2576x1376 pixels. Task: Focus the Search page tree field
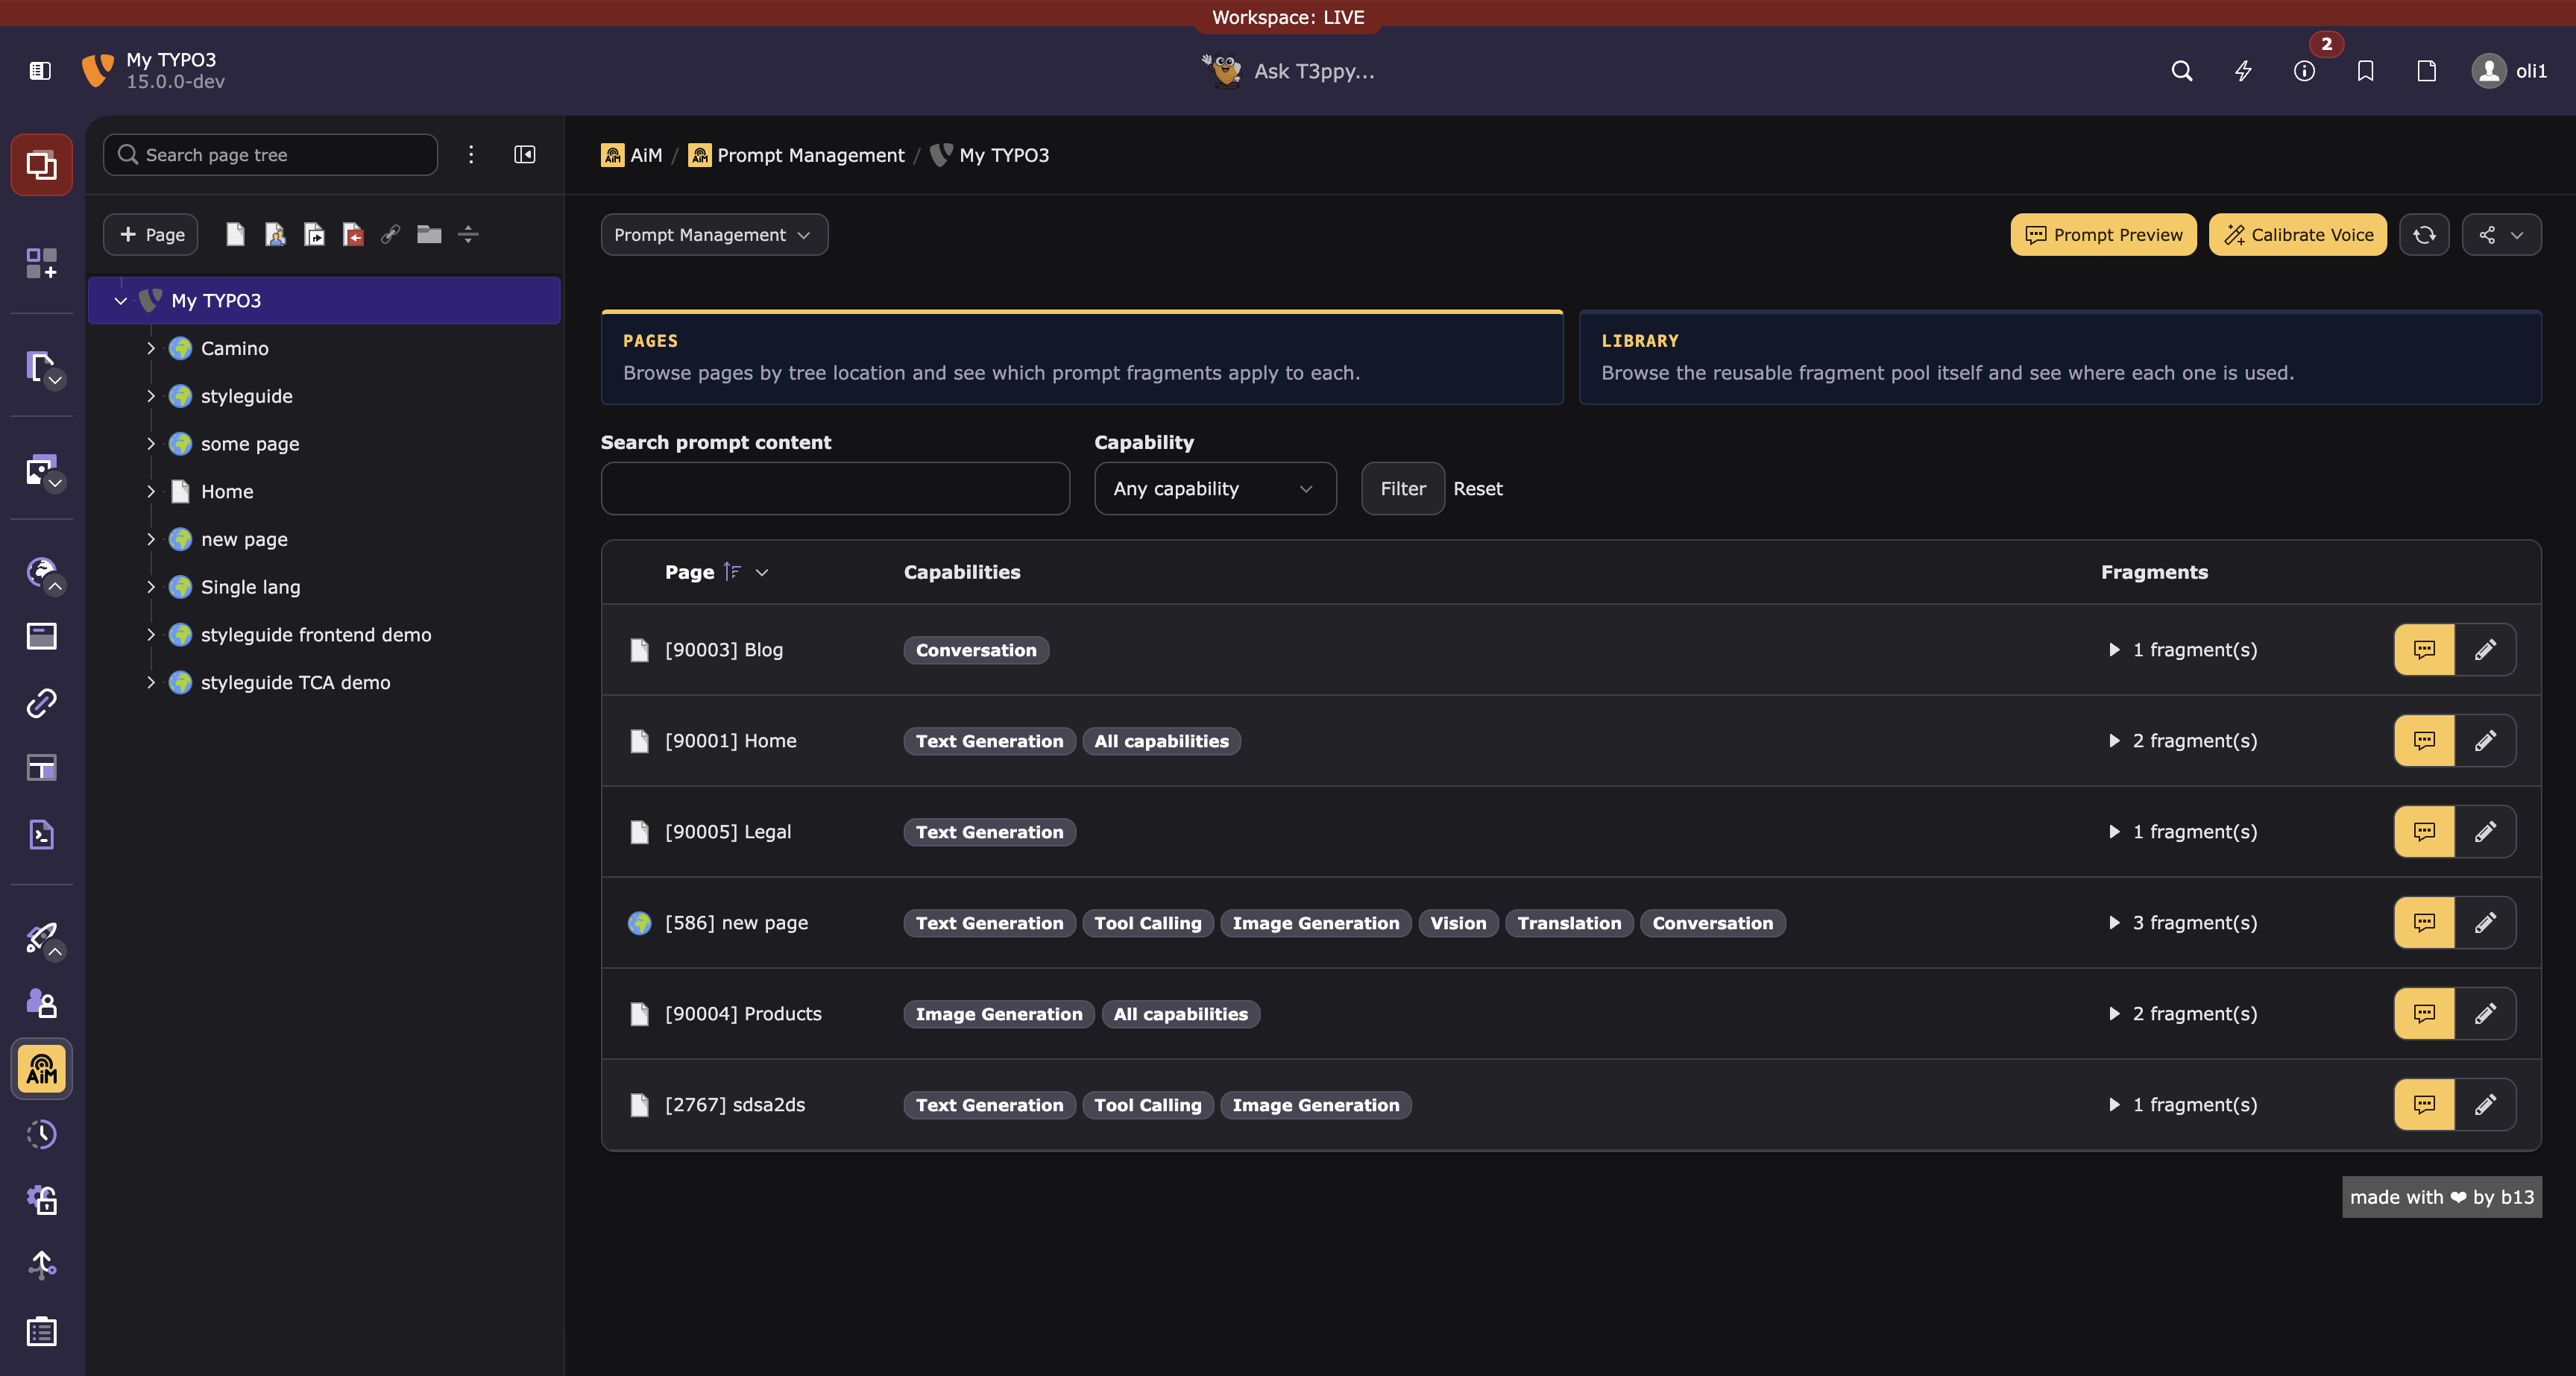[x=270, y=155]
